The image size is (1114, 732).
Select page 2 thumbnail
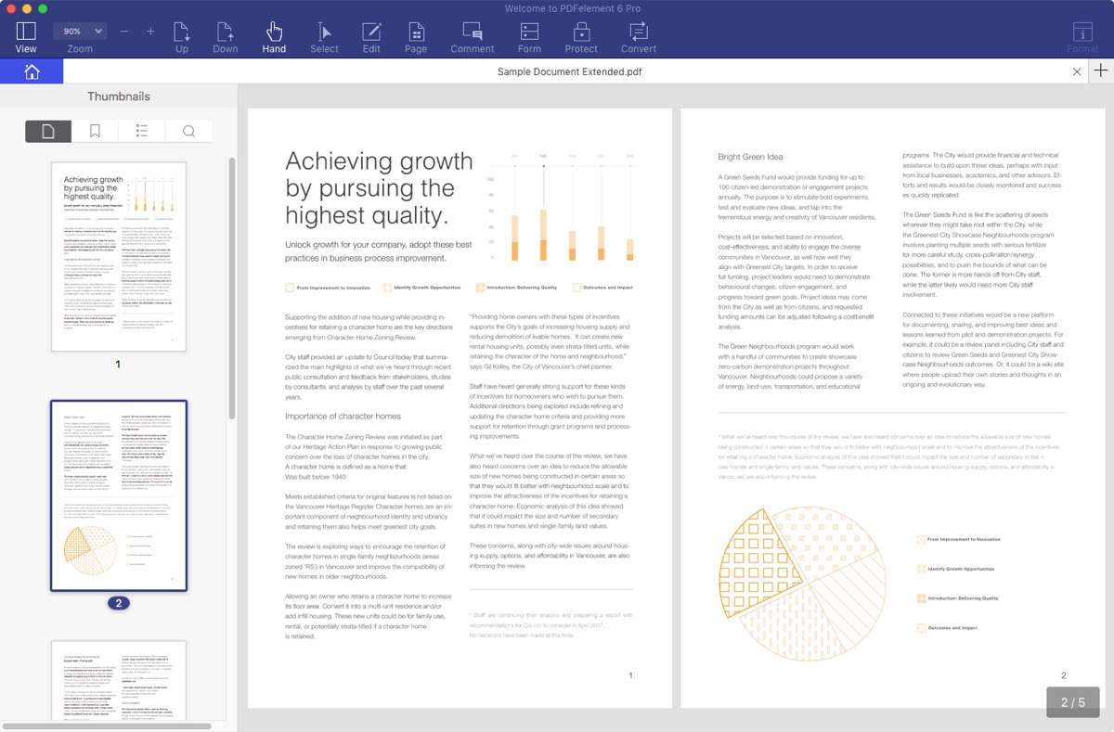tap(119, 495)
